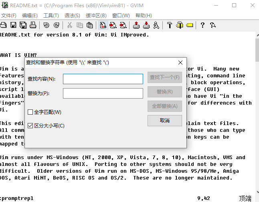
Task: Open the 文件(F) menu
Action: [8, 15]
